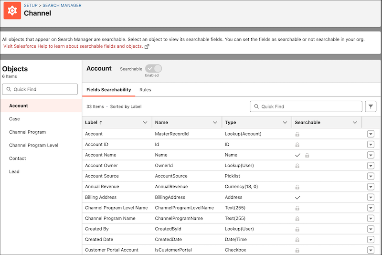Toggle the Account Searchable switch

click(153, 69)
